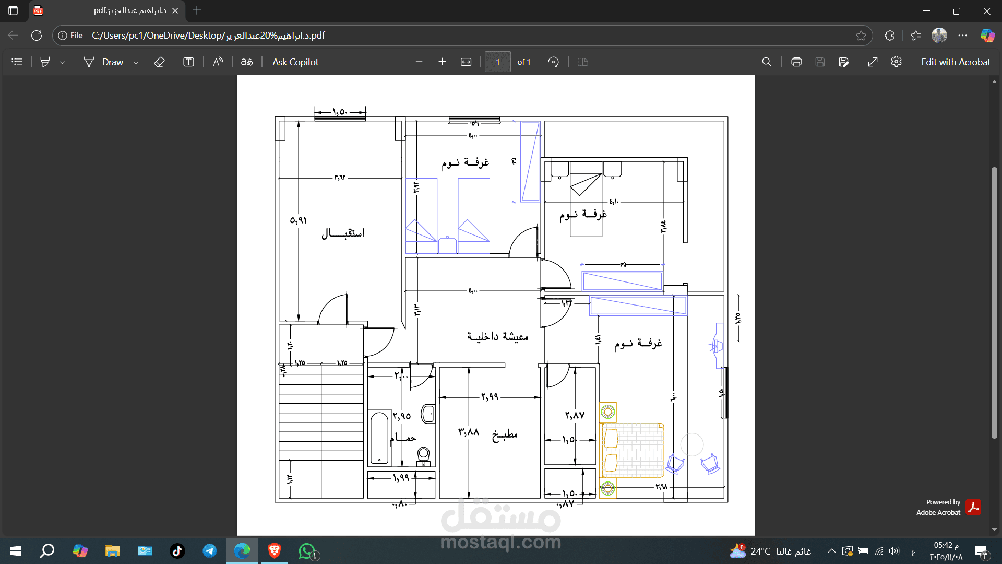Click the scrollbar down arrow
This screenshot has height=564, width=1002.
[x=994, y=530]
